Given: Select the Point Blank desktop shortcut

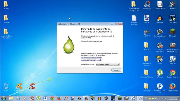Looking at the screenshot, I should (x=172, y=19).
